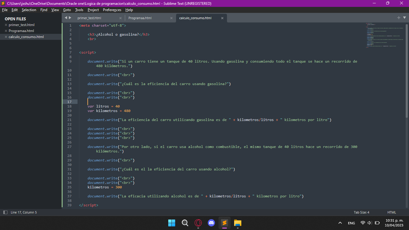This screenshot has width=409, height=230.
Task: Open the Project menu
Action: [93, 10]
